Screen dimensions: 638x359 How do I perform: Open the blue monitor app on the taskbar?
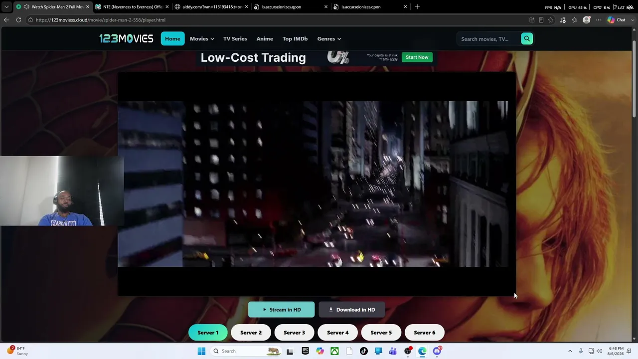[378, 351]
